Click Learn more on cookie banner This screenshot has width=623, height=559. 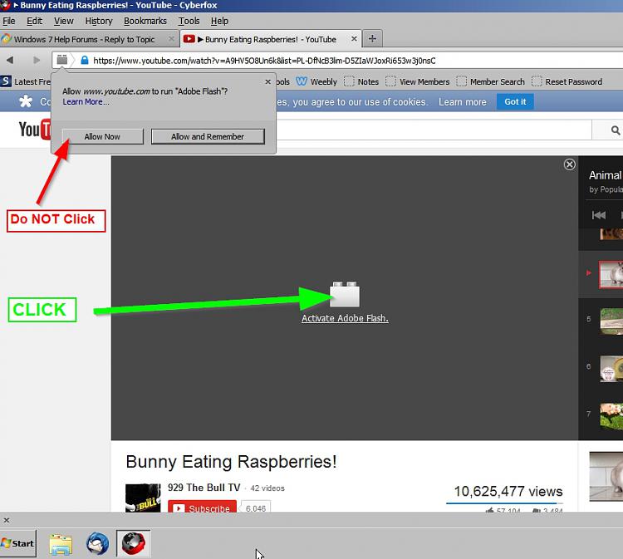(462, 102)
